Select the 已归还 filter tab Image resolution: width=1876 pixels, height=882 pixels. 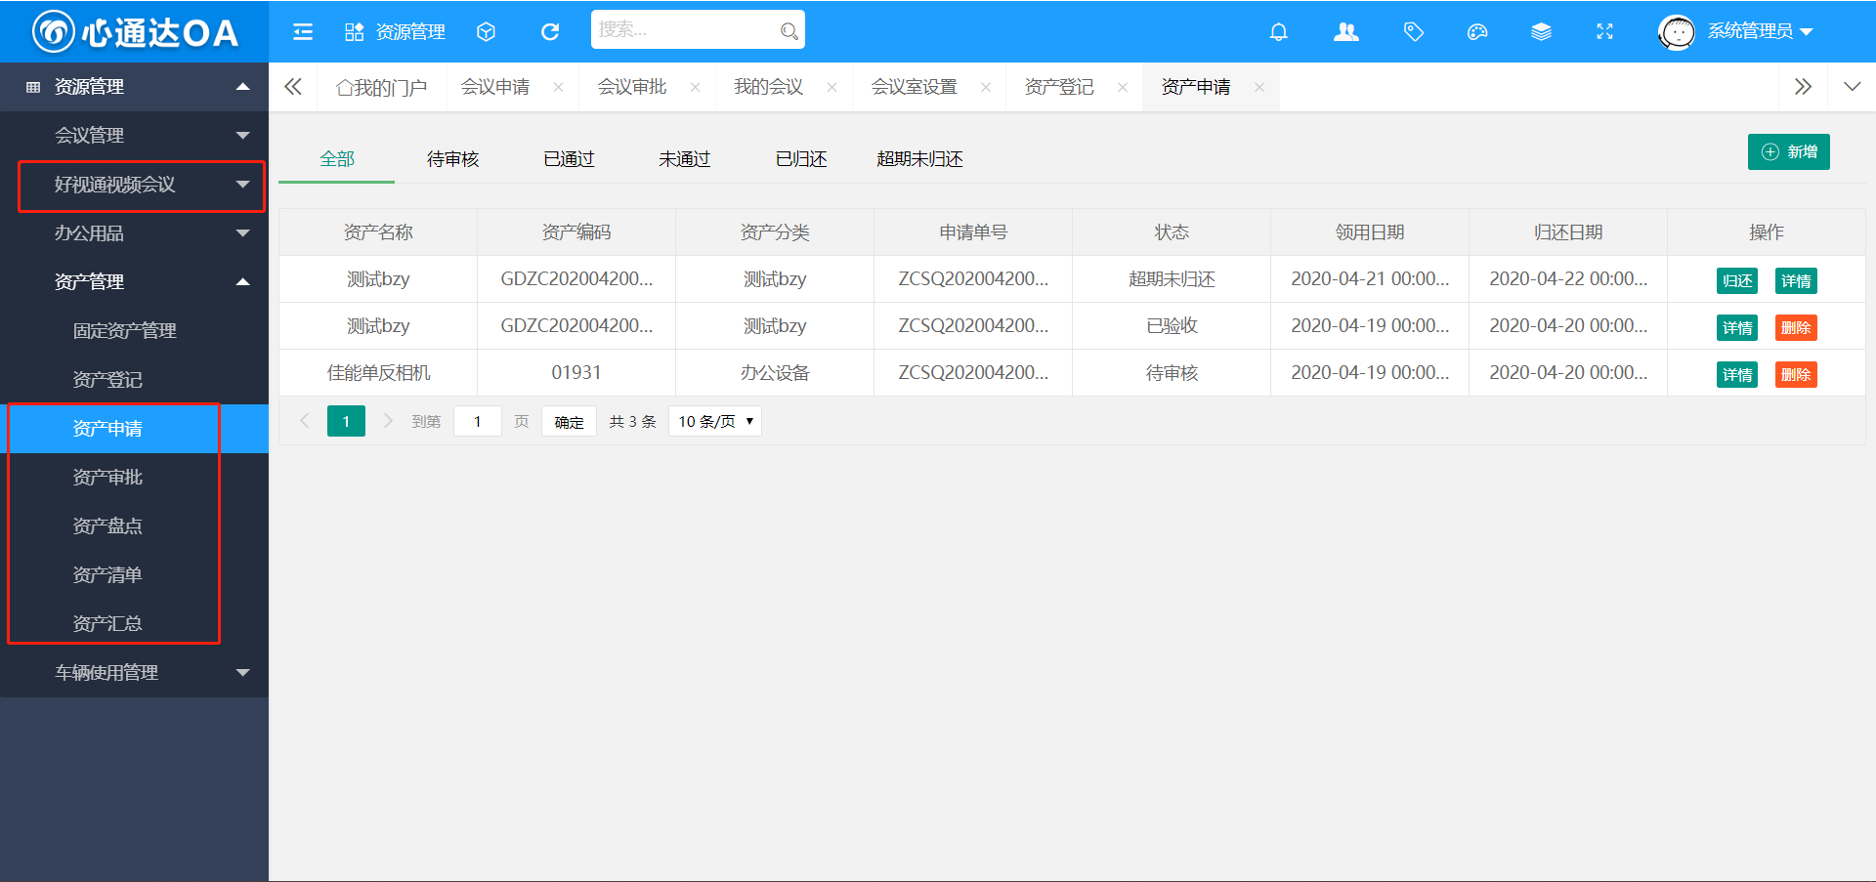click(801, 159)
